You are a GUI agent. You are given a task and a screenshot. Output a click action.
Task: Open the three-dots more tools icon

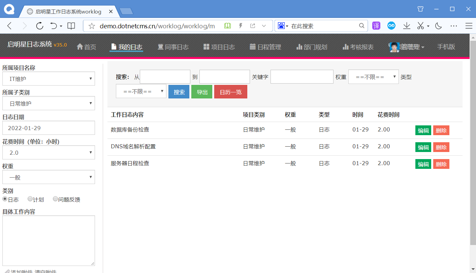point(454,26)
